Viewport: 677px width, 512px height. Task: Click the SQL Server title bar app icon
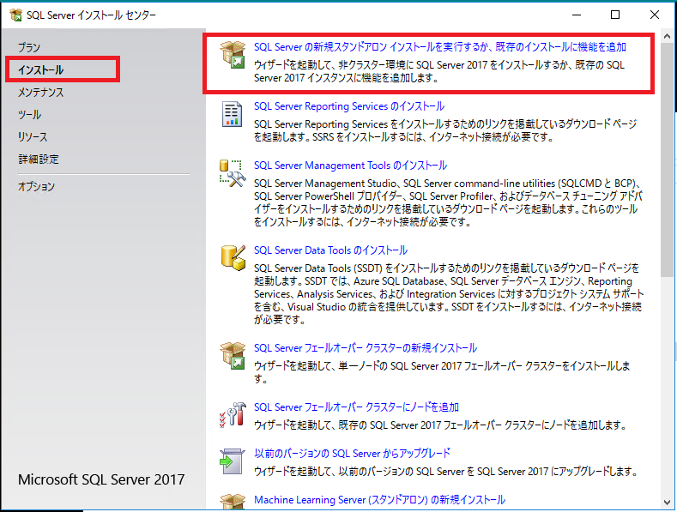pos(16,15)
